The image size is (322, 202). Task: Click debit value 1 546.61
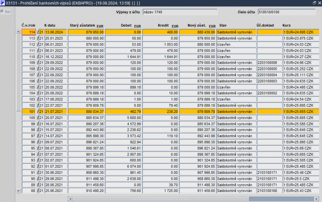(x=124, y=148)
